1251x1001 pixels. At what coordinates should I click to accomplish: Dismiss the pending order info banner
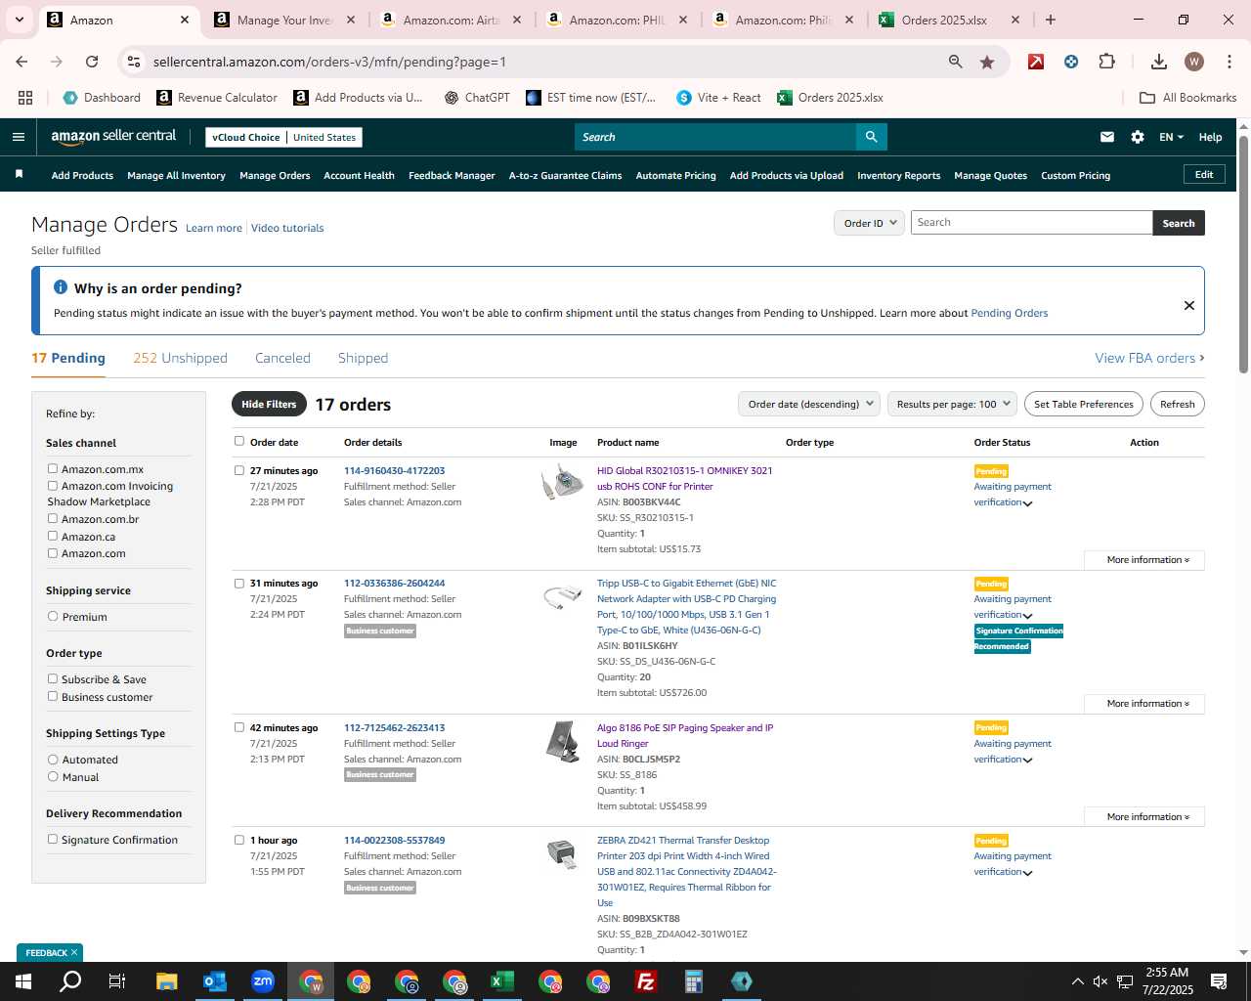coord(1188,305)
